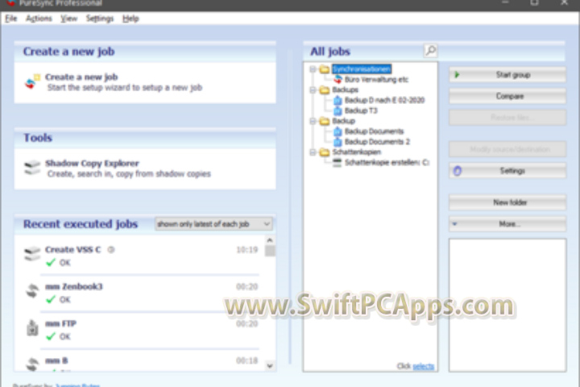Open the Help menu
This screenshot has height=387, width=580.
tap(130, 19)
